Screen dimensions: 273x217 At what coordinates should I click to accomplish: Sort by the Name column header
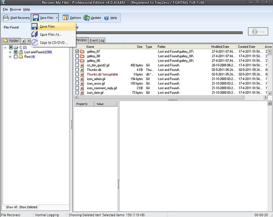[x=105, y=47]
